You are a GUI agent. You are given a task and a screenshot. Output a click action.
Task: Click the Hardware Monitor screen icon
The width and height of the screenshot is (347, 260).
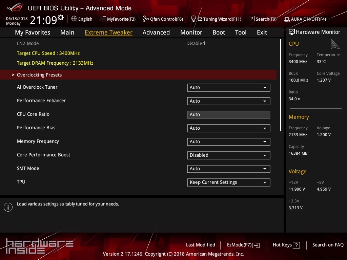tap(292, 32)
